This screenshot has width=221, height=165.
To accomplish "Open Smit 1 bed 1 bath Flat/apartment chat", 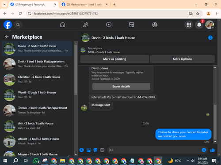I will [x=37, y=64].
